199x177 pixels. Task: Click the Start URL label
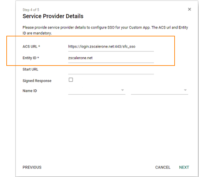(30, 69)
